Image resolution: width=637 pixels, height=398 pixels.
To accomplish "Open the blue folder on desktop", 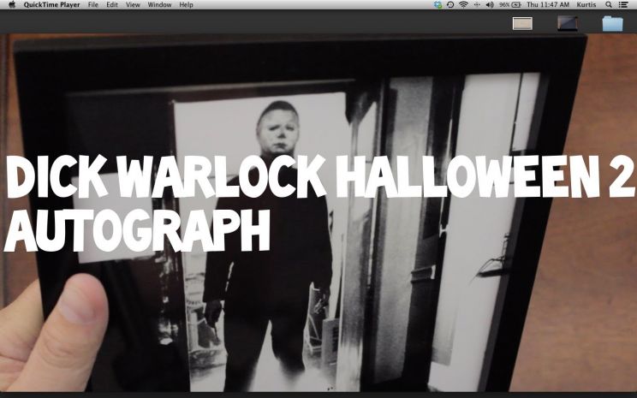I will [612, 23].
